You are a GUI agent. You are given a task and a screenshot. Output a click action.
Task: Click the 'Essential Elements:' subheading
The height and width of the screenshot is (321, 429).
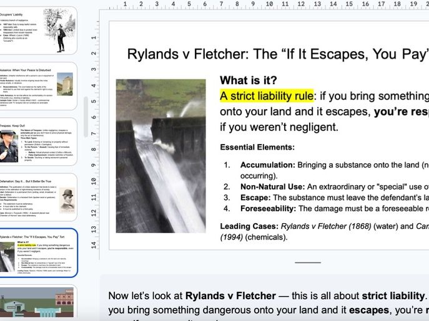pyautogui.click(x=257, y=147)
